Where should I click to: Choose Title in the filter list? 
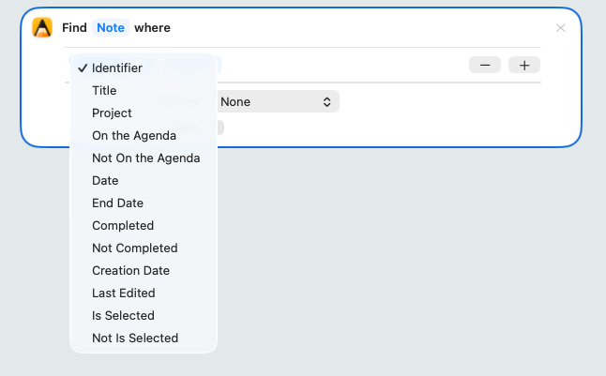click(104, 90)
